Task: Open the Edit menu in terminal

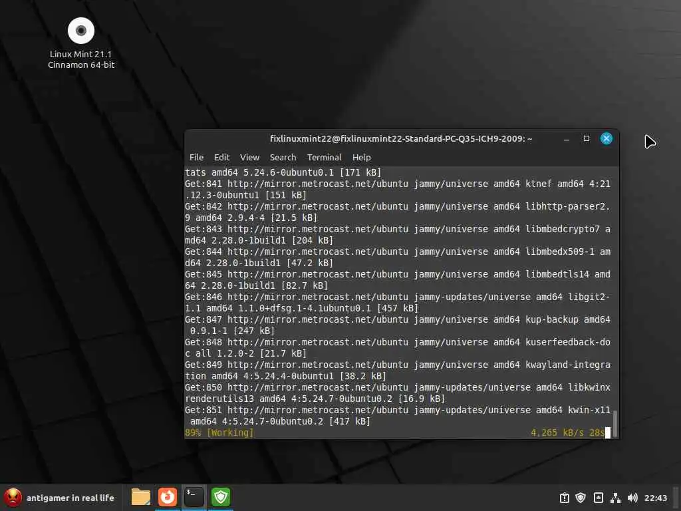Action: [221, 157]
